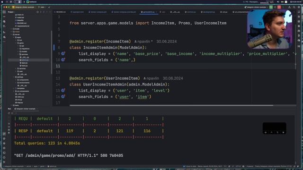Click Stop icon in Run panel toolbar
The height and width of the screenshot is (170, 303).
coord(12,113)
